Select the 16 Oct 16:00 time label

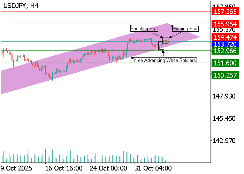64,168
